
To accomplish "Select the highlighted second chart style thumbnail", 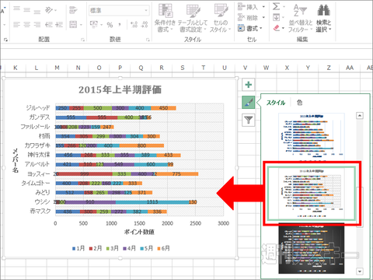I will tap(312, 194).
